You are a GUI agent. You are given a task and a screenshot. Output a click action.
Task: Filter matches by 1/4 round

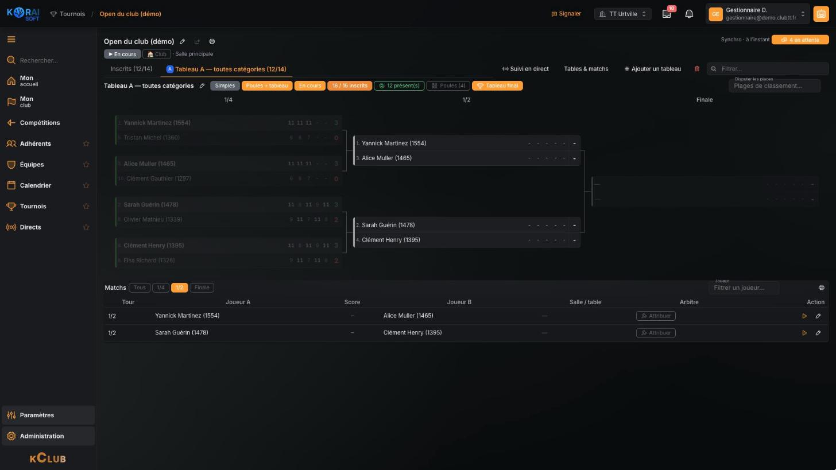pos(161,288)
